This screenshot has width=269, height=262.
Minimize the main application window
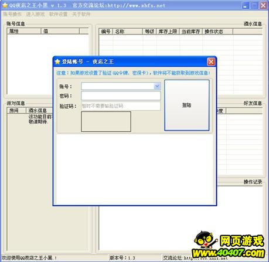click(246, 5)
